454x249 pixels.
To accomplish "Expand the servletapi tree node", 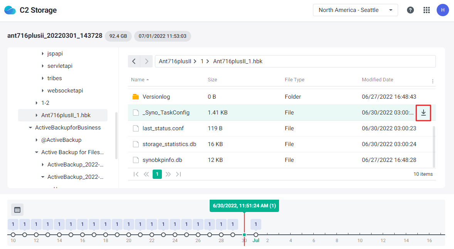I will click(42, 66).
